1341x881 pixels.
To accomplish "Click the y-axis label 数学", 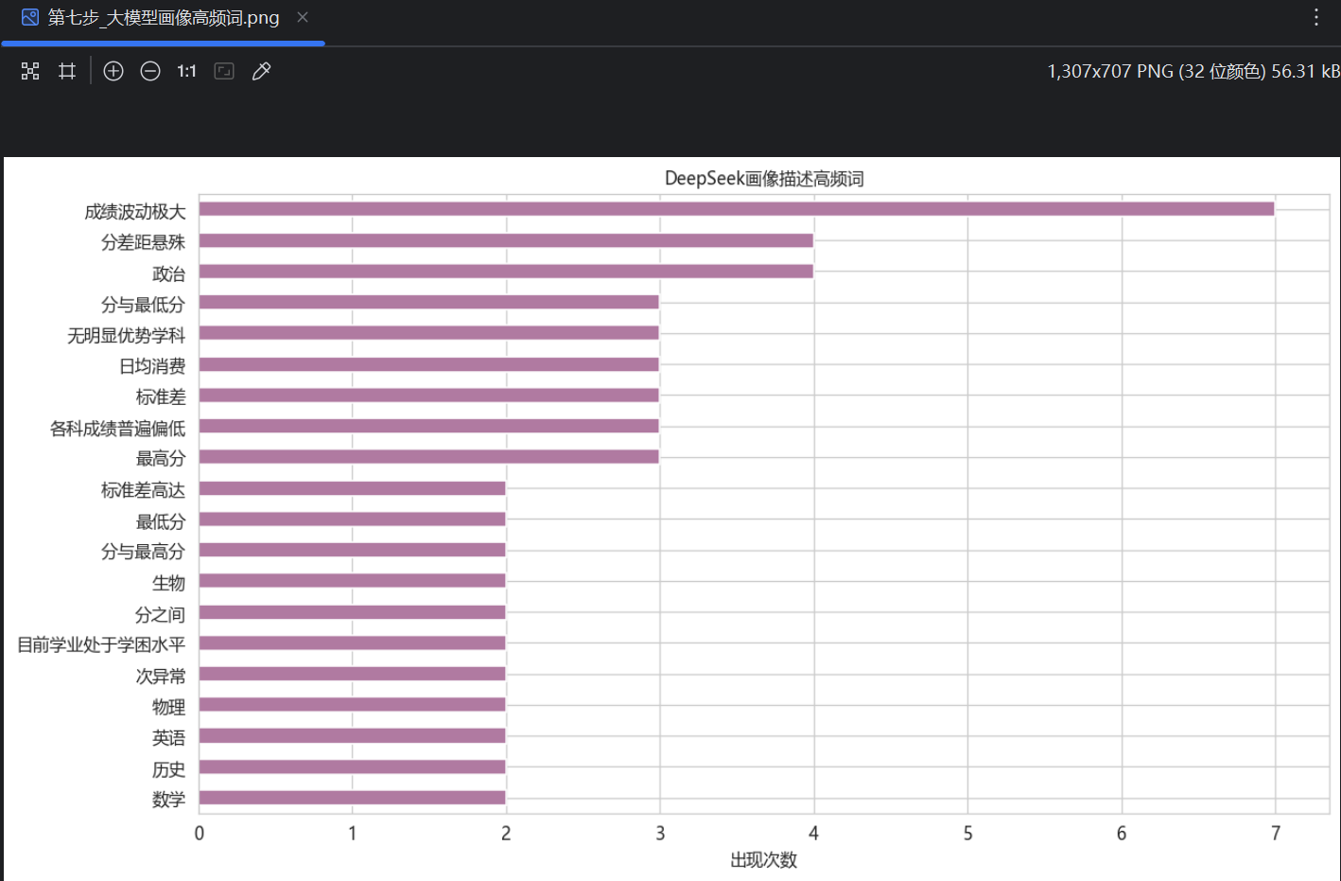I will pyautogui.click(x=169, y=800).
